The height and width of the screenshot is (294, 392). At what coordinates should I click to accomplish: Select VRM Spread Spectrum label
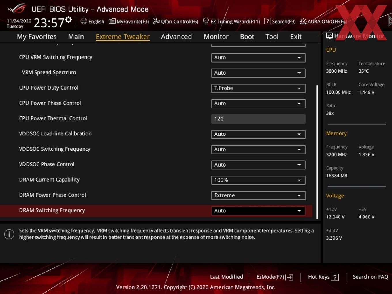49,72
